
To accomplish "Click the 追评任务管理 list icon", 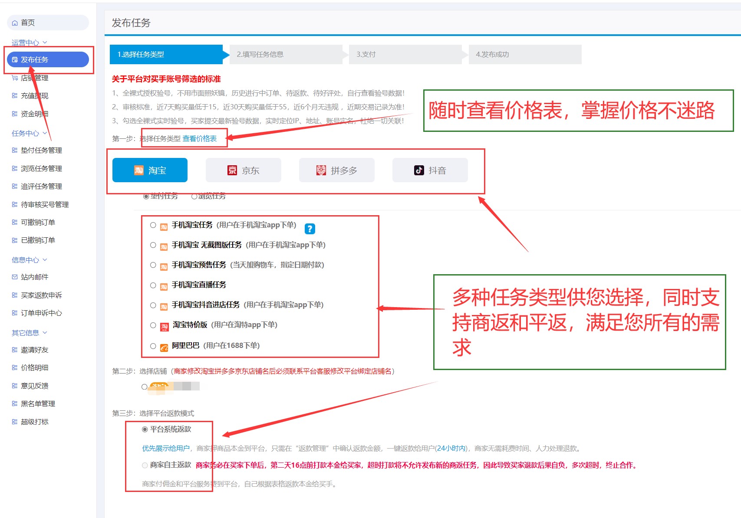I will (x=15, y=187).
